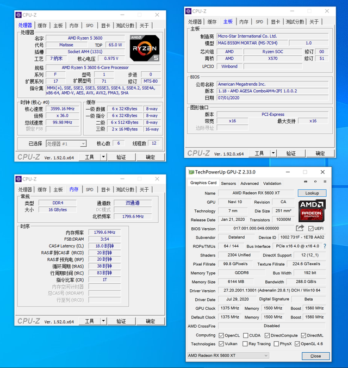This screenshot has height=368, width=348.
Task: Click 确定 in CPU-Z memory window
Action: pos(150,321)
